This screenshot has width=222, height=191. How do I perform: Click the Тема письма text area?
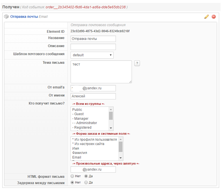pyautogui.click(x=101, y=72)
